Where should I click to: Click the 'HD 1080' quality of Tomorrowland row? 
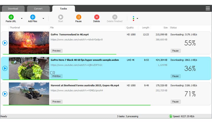[x=131, y=35]
